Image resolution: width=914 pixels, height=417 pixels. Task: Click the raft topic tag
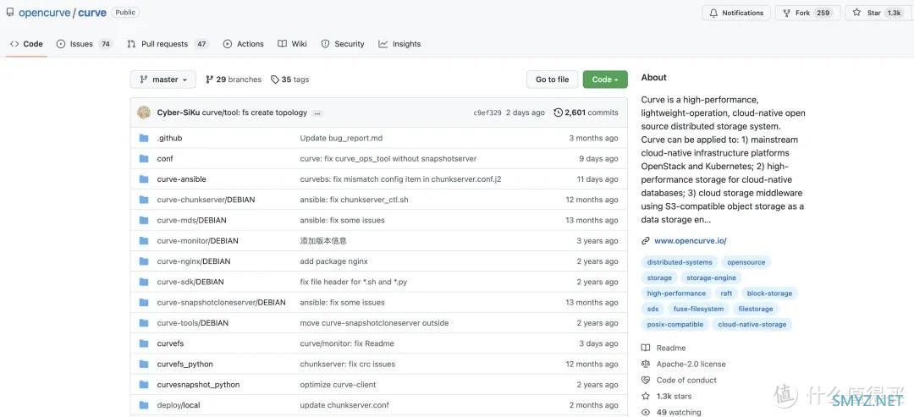point(726,294)
